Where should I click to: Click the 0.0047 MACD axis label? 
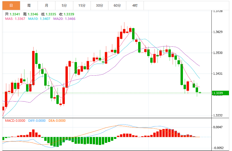(218, 127)
